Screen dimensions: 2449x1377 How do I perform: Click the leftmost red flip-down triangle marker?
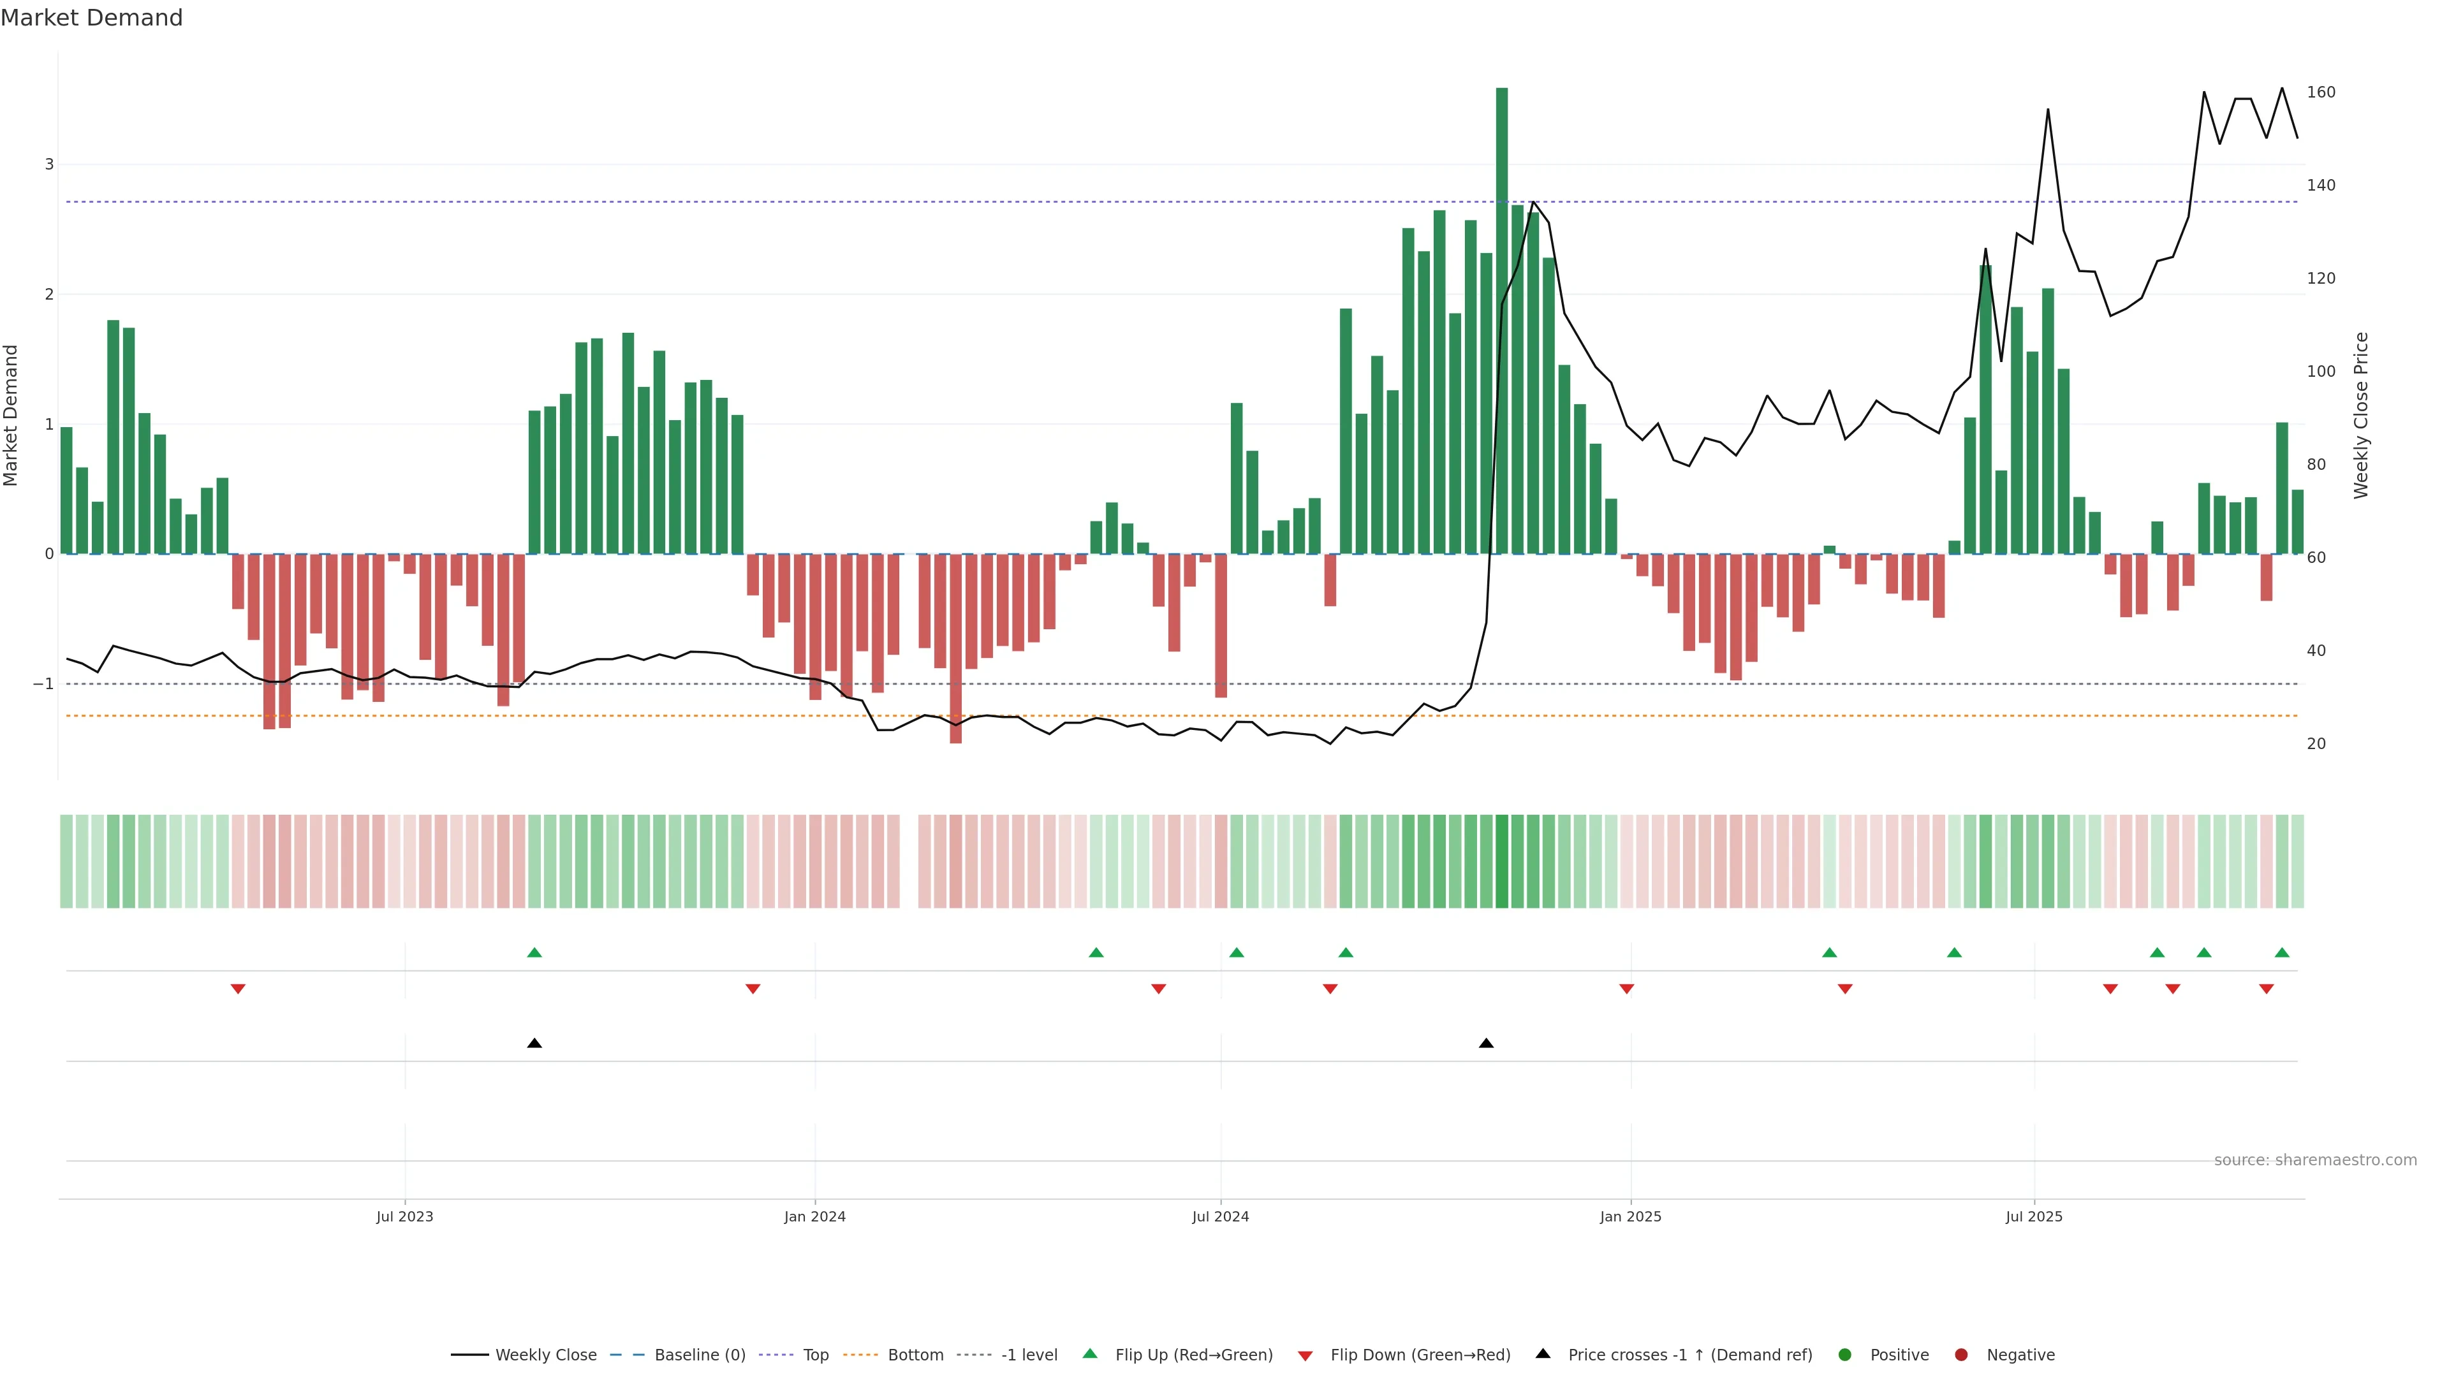click(239, 989)
